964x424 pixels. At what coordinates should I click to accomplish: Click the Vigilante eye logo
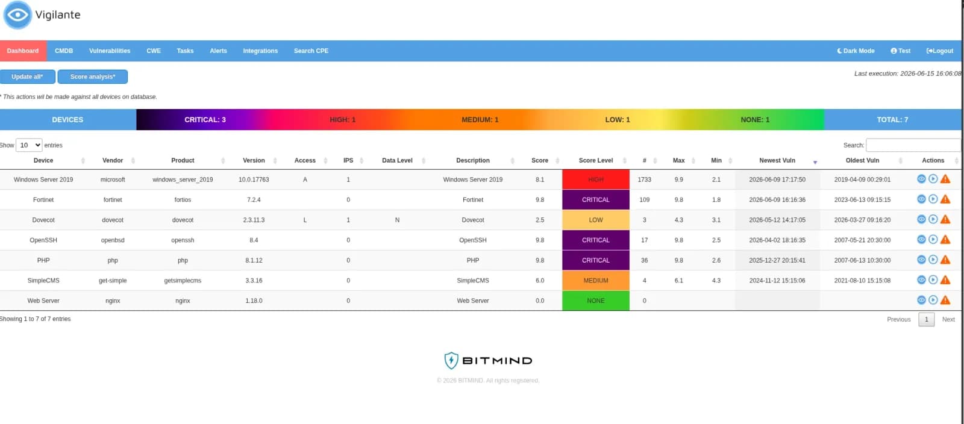pyautogui.click(x=17, y=15)
